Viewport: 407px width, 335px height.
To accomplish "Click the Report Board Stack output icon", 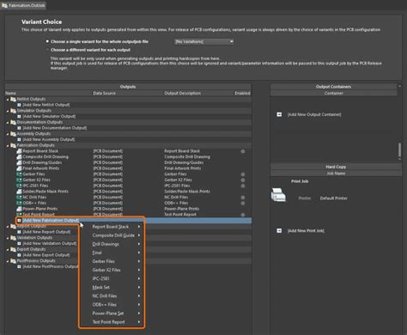I will 19,151.
